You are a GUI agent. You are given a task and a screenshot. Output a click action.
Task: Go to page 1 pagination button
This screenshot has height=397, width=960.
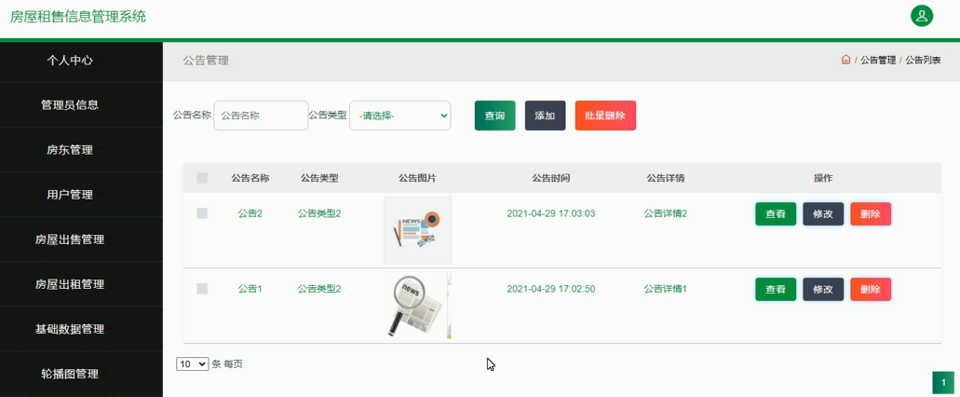pyautogui.click(x=943, y=383)
